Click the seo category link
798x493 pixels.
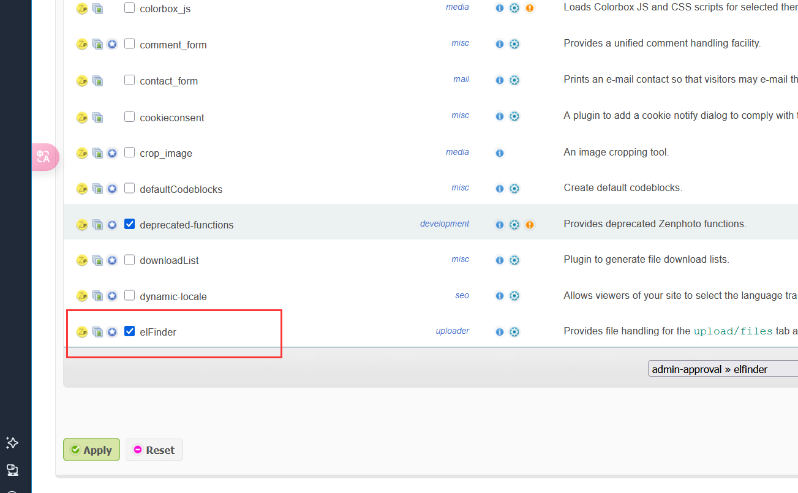[x=462, y=296]
